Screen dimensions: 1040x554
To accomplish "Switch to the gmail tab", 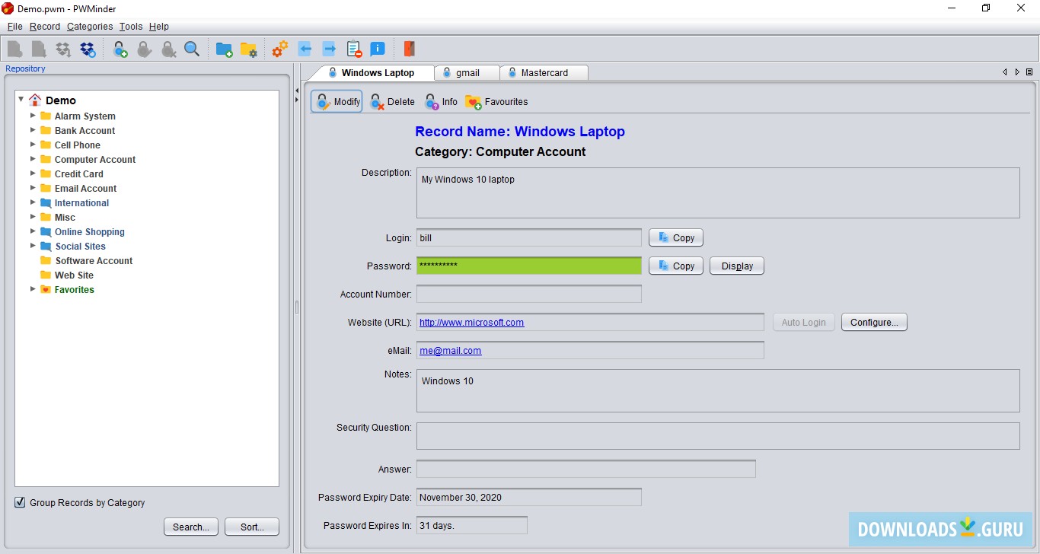I will [467, 73].
